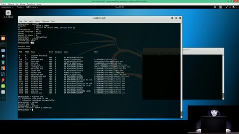
Task: Open the VirtualBox Ayuda menu
Action: click(x=39, y=4)
